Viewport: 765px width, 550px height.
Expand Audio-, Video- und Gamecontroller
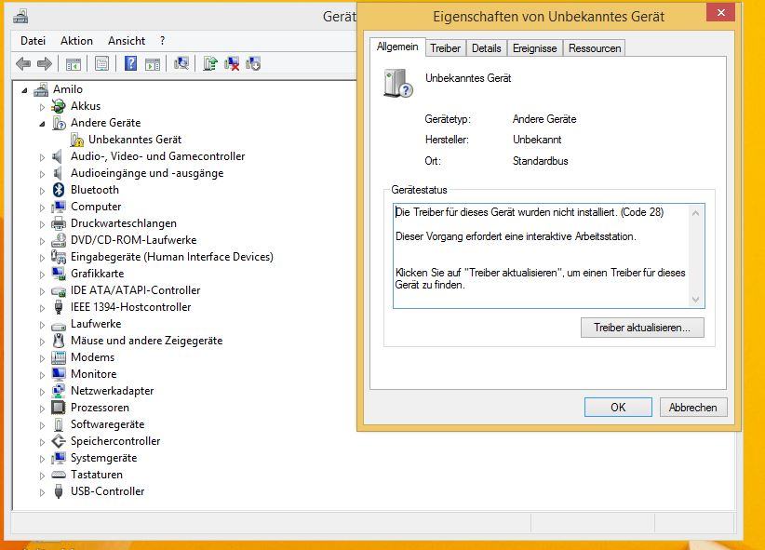pyautogui.click(x=42, y=157)
